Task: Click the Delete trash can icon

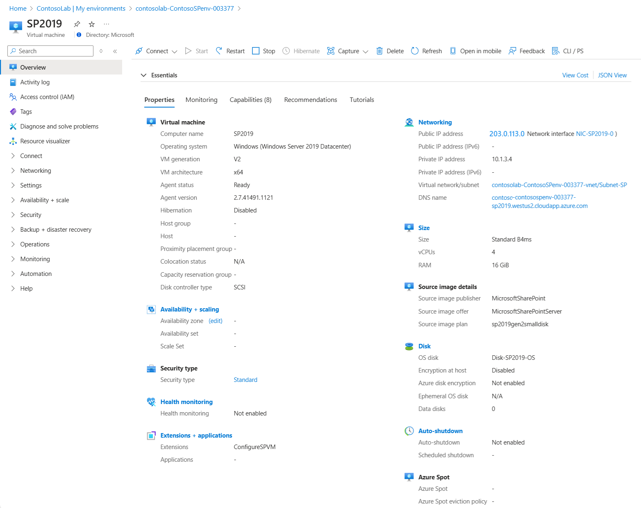Action: click(380, 51)
